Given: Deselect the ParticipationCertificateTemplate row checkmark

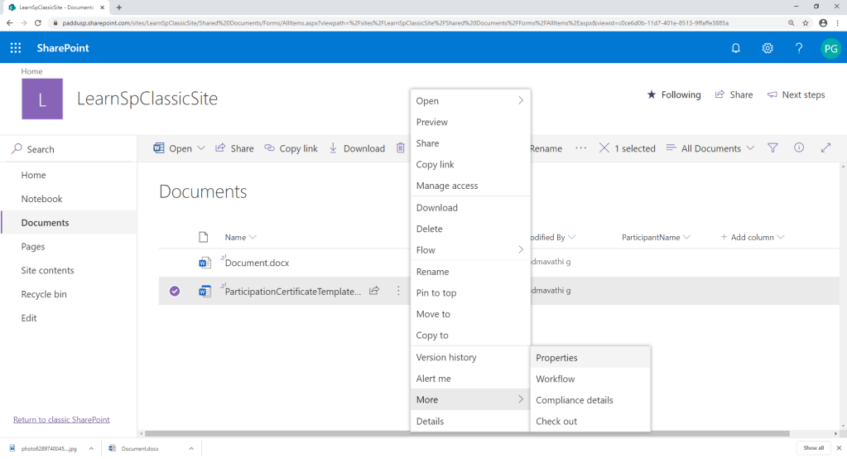Looking at the screenshot, I should pyautogui.click(x=175, y=291).
